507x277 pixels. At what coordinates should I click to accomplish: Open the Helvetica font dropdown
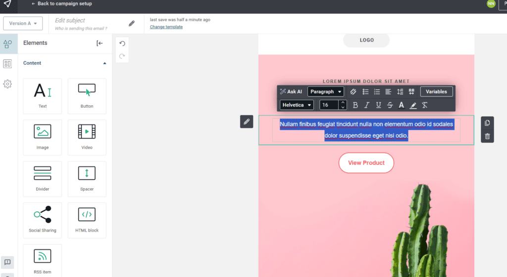point(297,105)
